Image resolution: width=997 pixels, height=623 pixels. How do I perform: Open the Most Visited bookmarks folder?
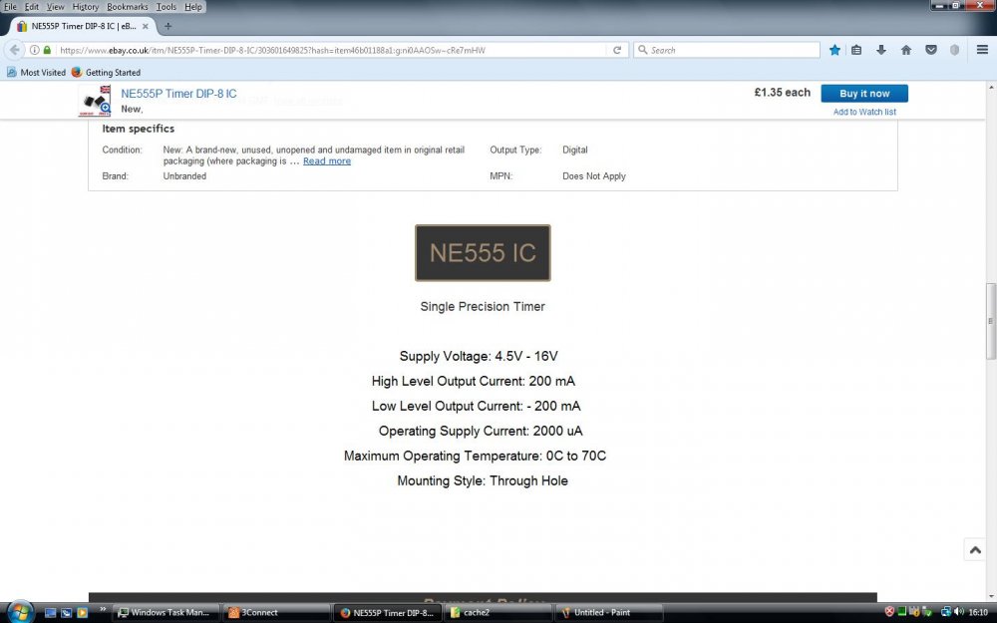[x=37, y=73]
